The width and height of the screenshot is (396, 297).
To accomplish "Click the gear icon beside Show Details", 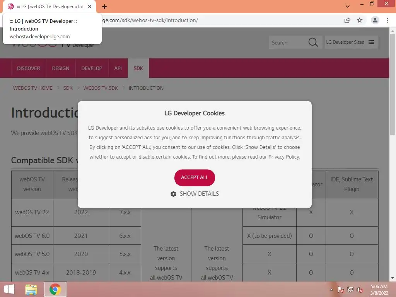I will (x=173, y=194).
